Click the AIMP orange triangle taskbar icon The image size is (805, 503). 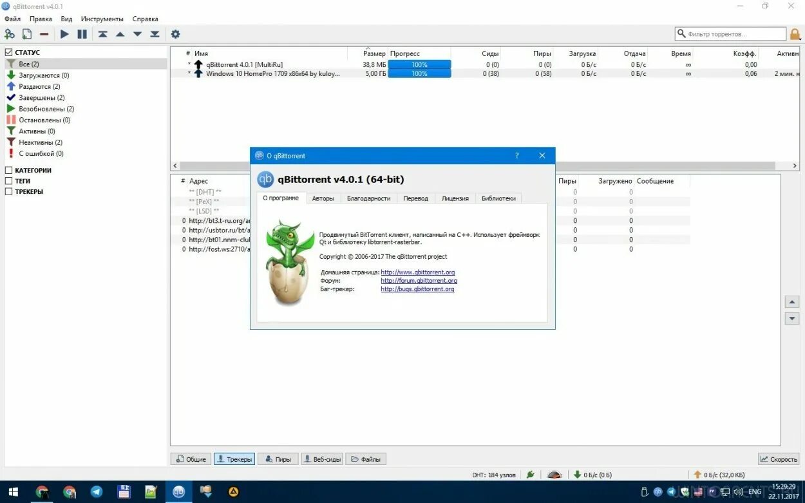click(234, 491)
